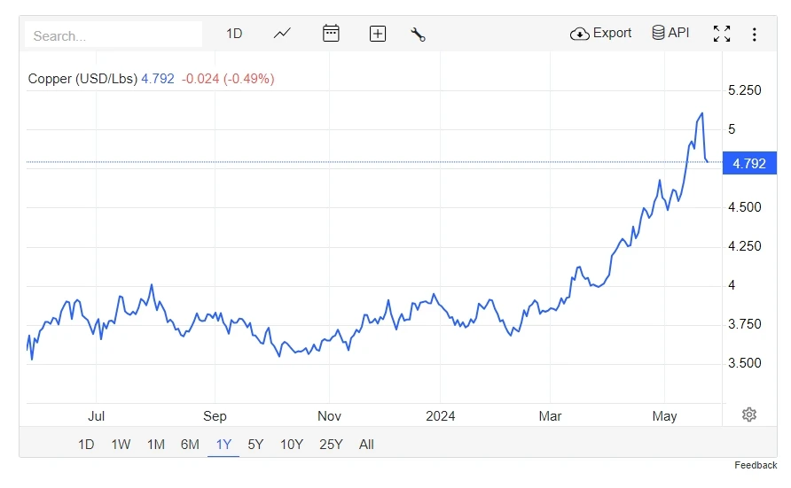Select the 1D range tab at bottom
This screenshot has height=488, width=791.
pos(86,445)
